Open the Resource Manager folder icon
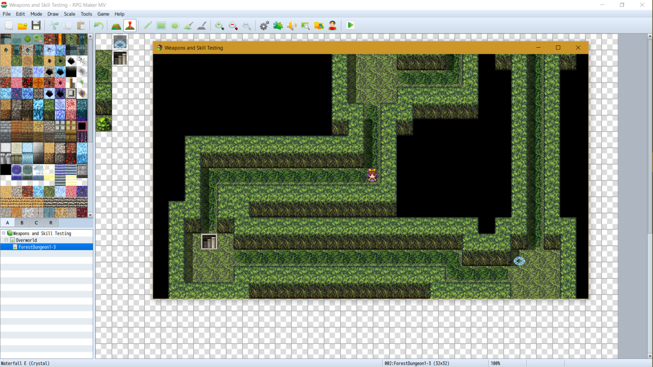653x367 pixels. tap(319, 26)
